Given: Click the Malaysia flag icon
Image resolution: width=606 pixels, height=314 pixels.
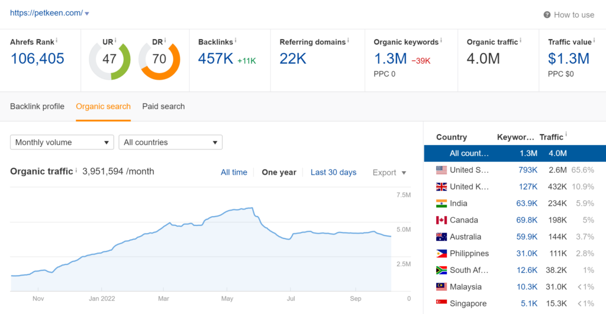Looking at the screenshot, I should tap(441, 287).
